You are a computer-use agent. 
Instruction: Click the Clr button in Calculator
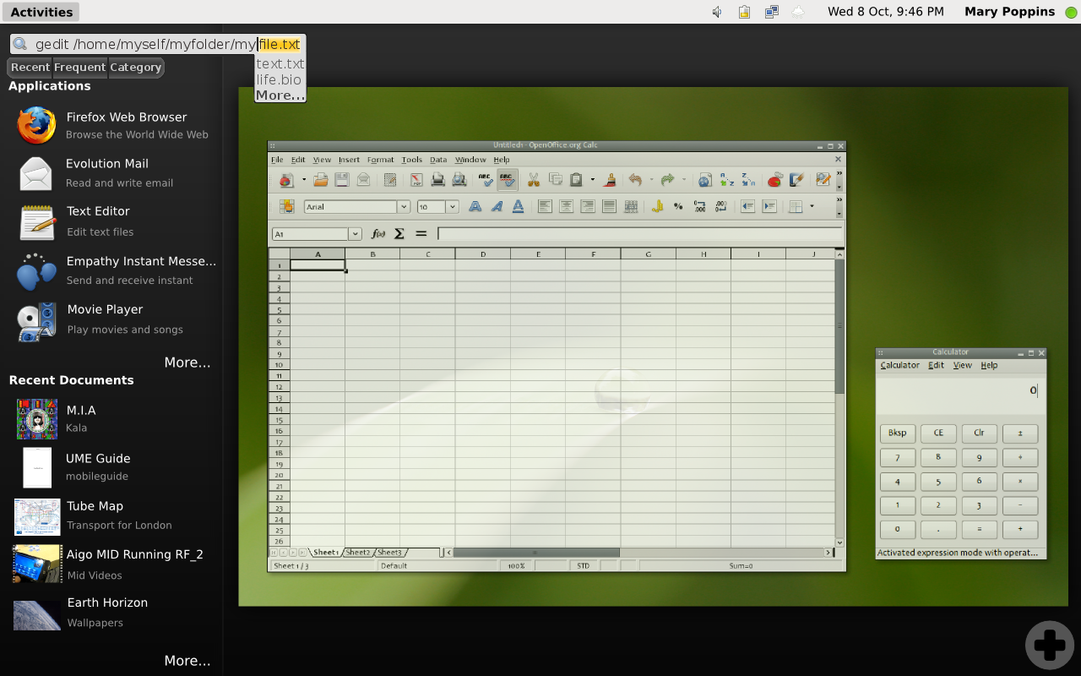click(x=980, y=433)
